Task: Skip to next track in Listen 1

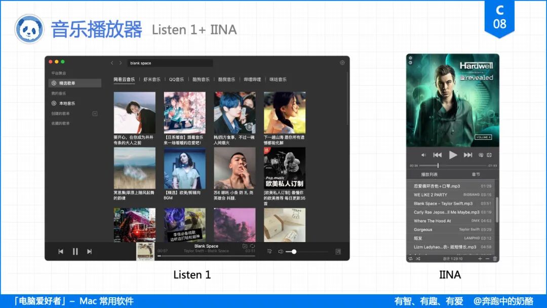Action: point(89,251)
